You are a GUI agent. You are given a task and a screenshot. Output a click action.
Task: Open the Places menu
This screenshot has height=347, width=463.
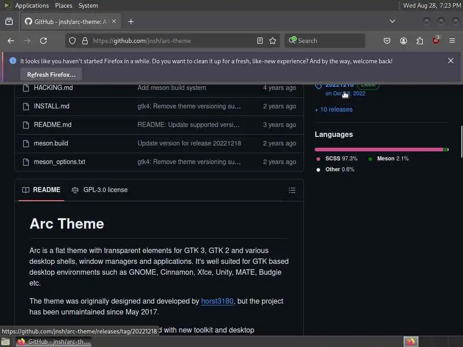tap(63, 5)
